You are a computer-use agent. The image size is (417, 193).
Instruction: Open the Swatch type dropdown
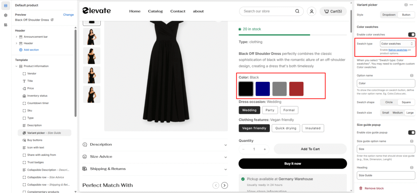(397, 44)
